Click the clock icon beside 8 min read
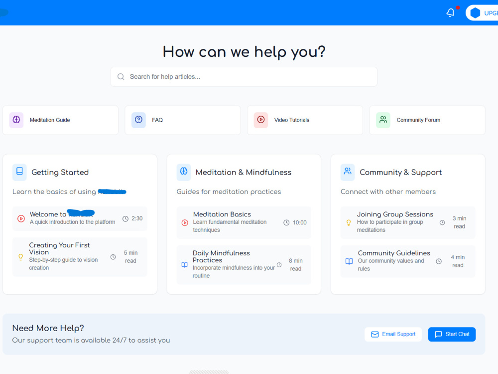 pyautogui.click(x=279, y=265)
